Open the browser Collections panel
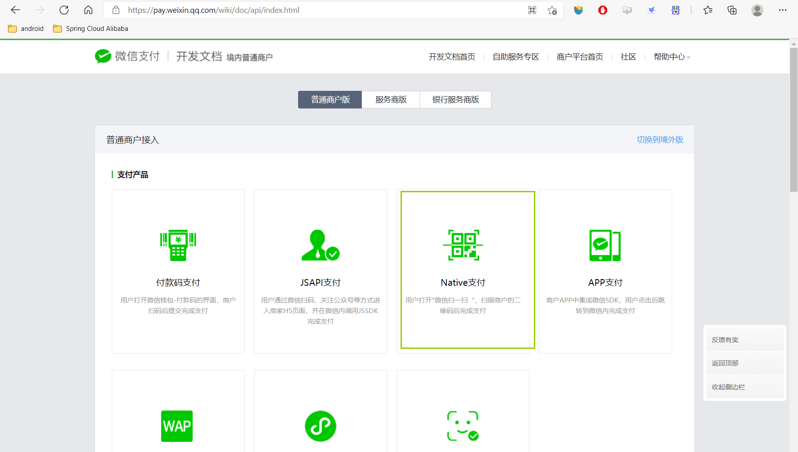798x452 pixels. [x=731, y=10]
